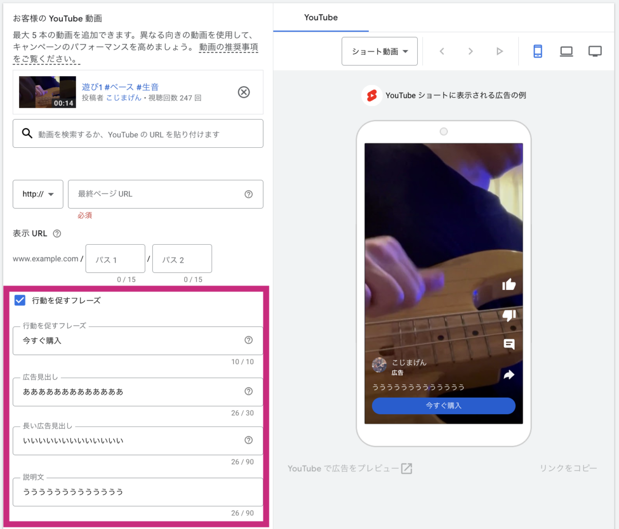Image resolution: width=619 pixels, height=529 pixels.
Task: Open the こじまげん uploader link
Action: [124, 97]
